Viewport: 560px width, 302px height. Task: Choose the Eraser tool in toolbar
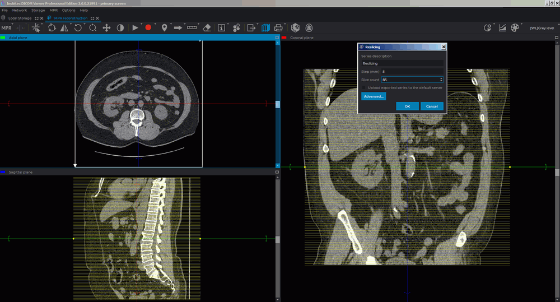207,27
